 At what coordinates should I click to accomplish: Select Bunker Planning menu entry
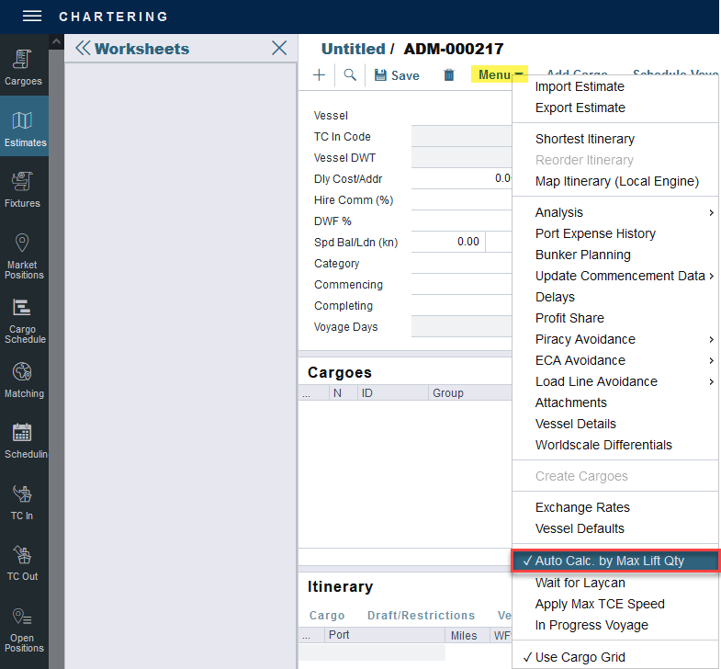coord(582,255)
